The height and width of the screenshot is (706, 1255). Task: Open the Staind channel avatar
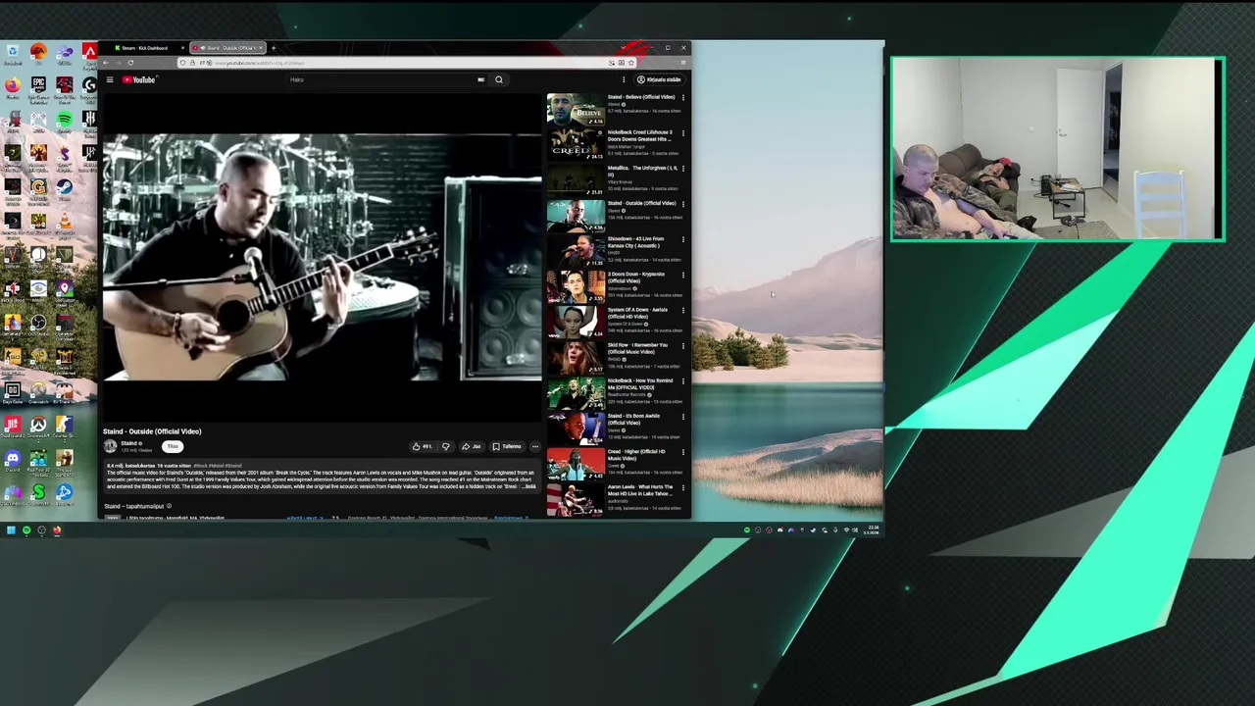click(110, 446)
